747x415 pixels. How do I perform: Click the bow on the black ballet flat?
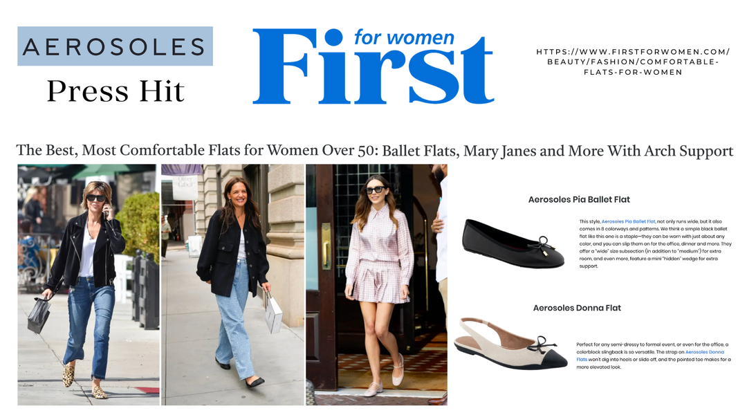pos(544,244)
